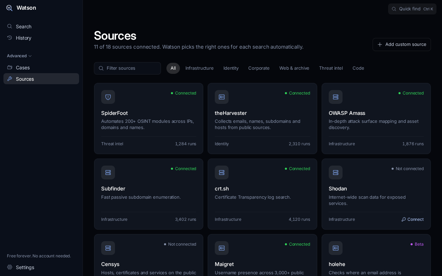This screenshot has height=276, width=442.
Task: Click the OWASP Amass server icon
Action: pyautogui.click(x=336, y=97)
